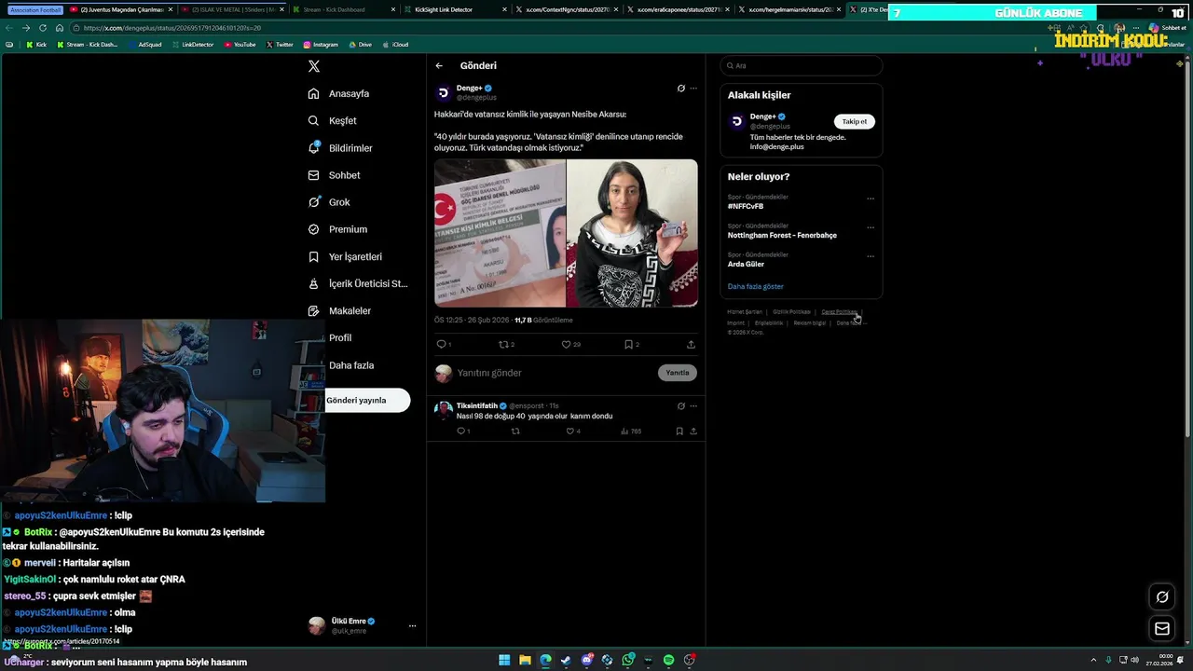Share Tiksintifatih comment
The image size is (1193, 671).
693,431
